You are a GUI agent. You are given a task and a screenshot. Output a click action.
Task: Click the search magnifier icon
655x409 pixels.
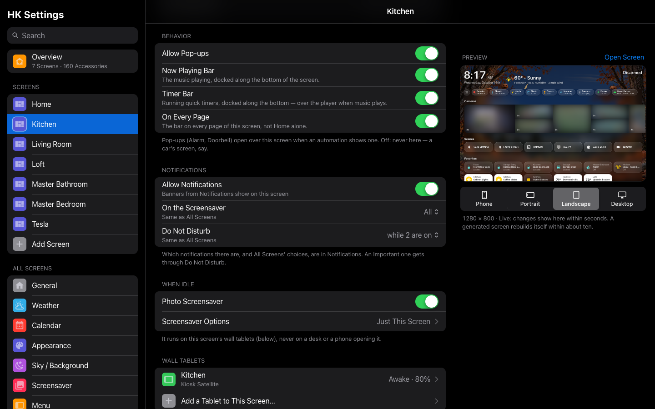(15, 35)
